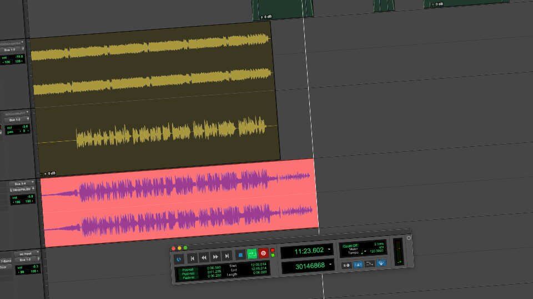
Task: Click the Transport window expand button
Action: coord(409,238)
